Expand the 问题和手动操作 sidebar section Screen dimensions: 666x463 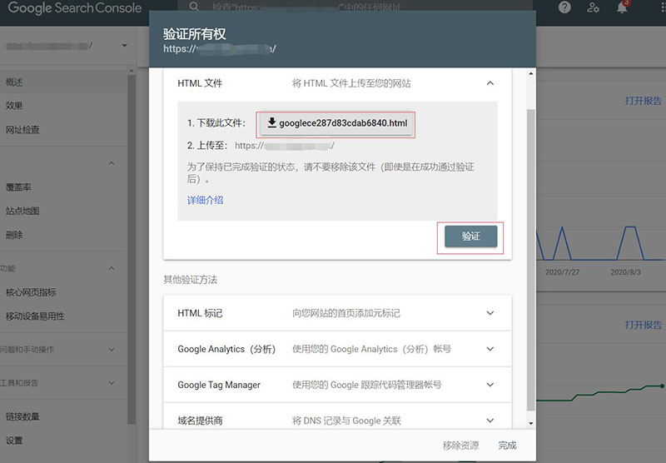(112, 350)
